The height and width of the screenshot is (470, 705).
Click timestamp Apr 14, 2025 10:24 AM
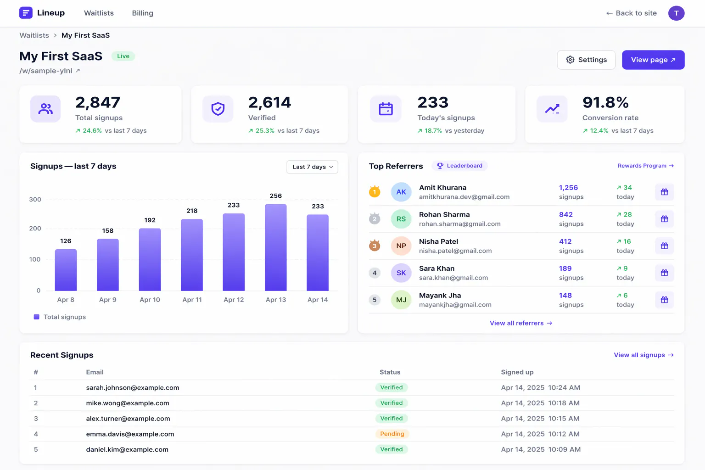pos(541,388)
